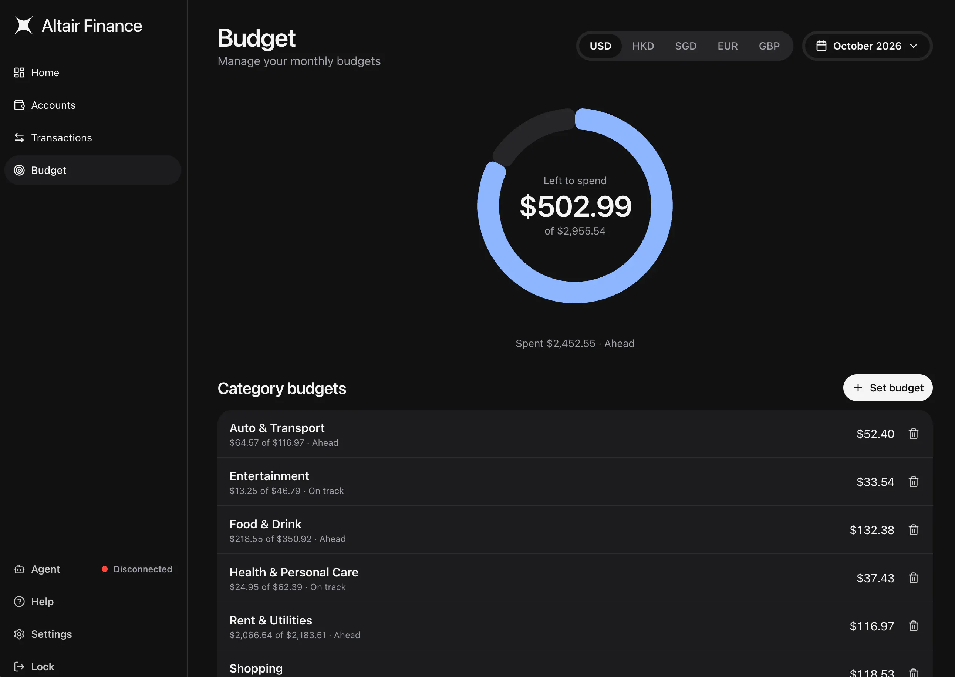Screen dimensions: 955x677
Task: Open Accounts in sidebar
Action: click(92, 105)
